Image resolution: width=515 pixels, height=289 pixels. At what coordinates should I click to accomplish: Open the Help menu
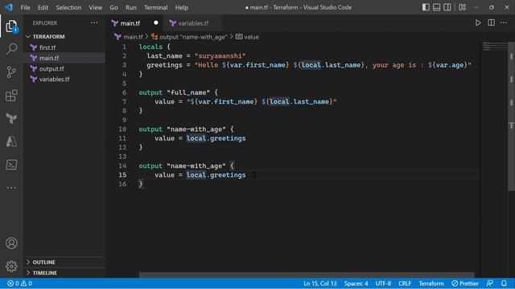point(182,7)
